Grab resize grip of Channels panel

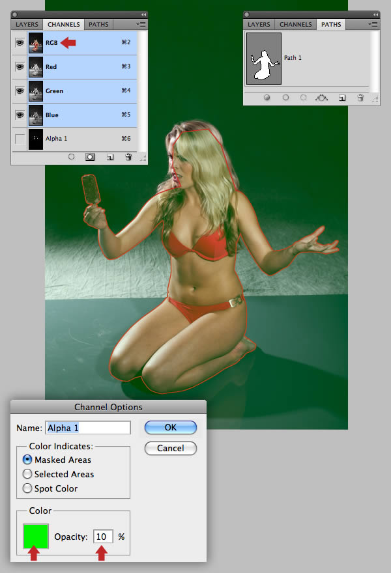pyautogui.click(x=143, y=158)
